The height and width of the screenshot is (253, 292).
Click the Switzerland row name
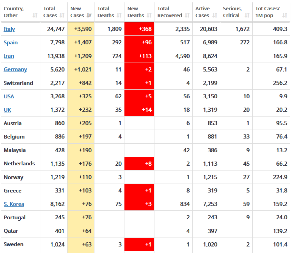tap(18, 83)
